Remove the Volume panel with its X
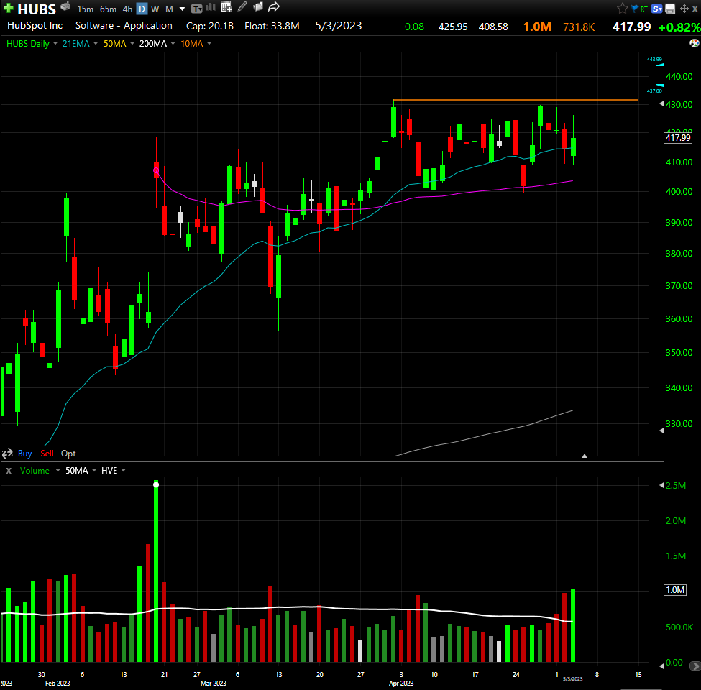 pyautogui.click(x=9, y=471)
